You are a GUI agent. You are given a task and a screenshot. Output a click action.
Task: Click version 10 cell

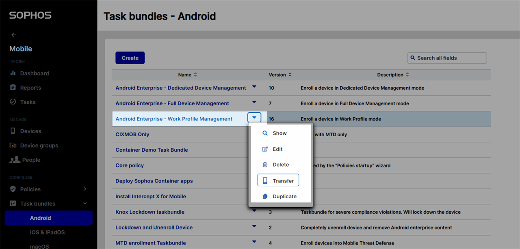pyautogui.click(x=271, y=88)
